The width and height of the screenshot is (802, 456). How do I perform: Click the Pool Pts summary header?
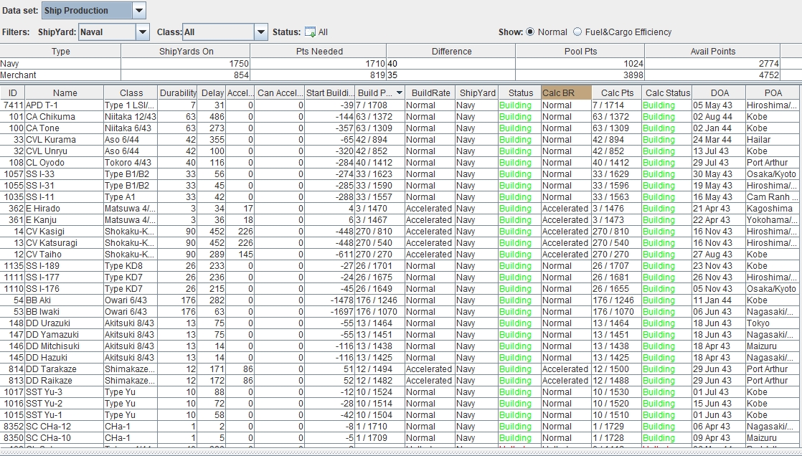[x=580, y=52]
